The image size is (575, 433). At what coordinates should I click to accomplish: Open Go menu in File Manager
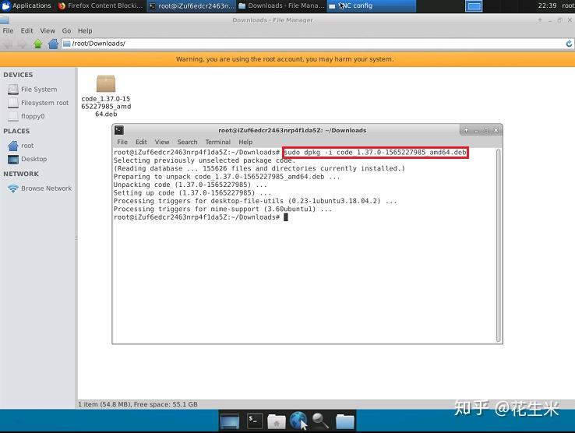click(66, 31)
